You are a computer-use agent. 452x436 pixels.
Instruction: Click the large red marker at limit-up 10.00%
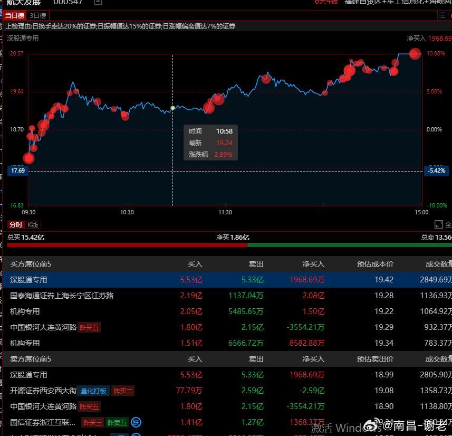415,54
